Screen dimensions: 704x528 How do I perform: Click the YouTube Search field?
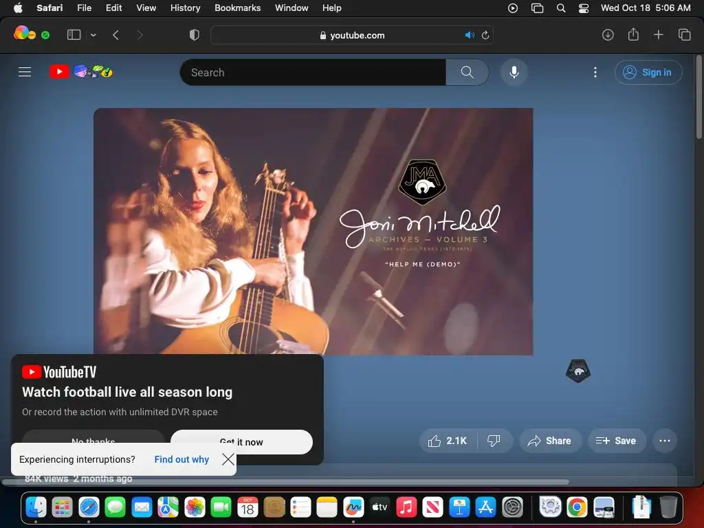coord(313,72)
